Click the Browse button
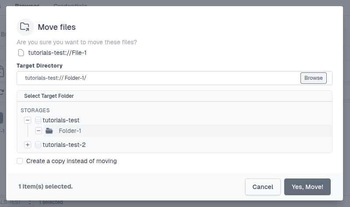The image size is (350, 207). tap(313, 78)
